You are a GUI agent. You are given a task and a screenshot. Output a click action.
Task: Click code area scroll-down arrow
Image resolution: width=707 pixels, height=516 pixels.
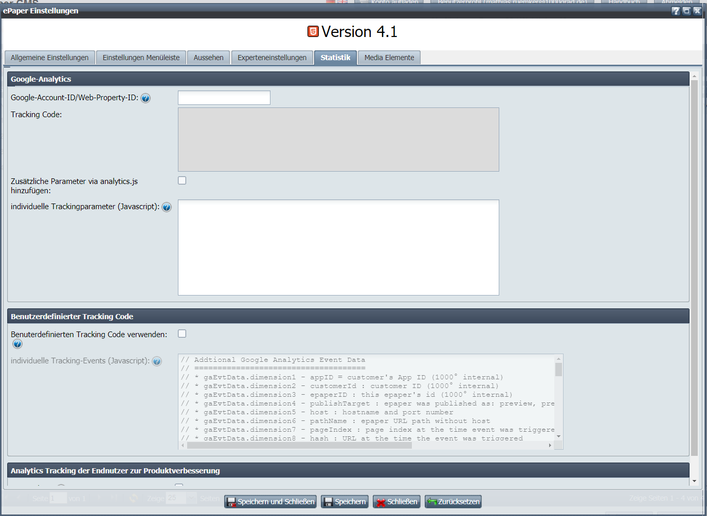coord(558,436)
